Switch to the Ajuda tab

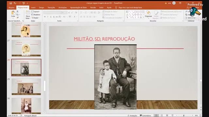click(x=109, y=7)
